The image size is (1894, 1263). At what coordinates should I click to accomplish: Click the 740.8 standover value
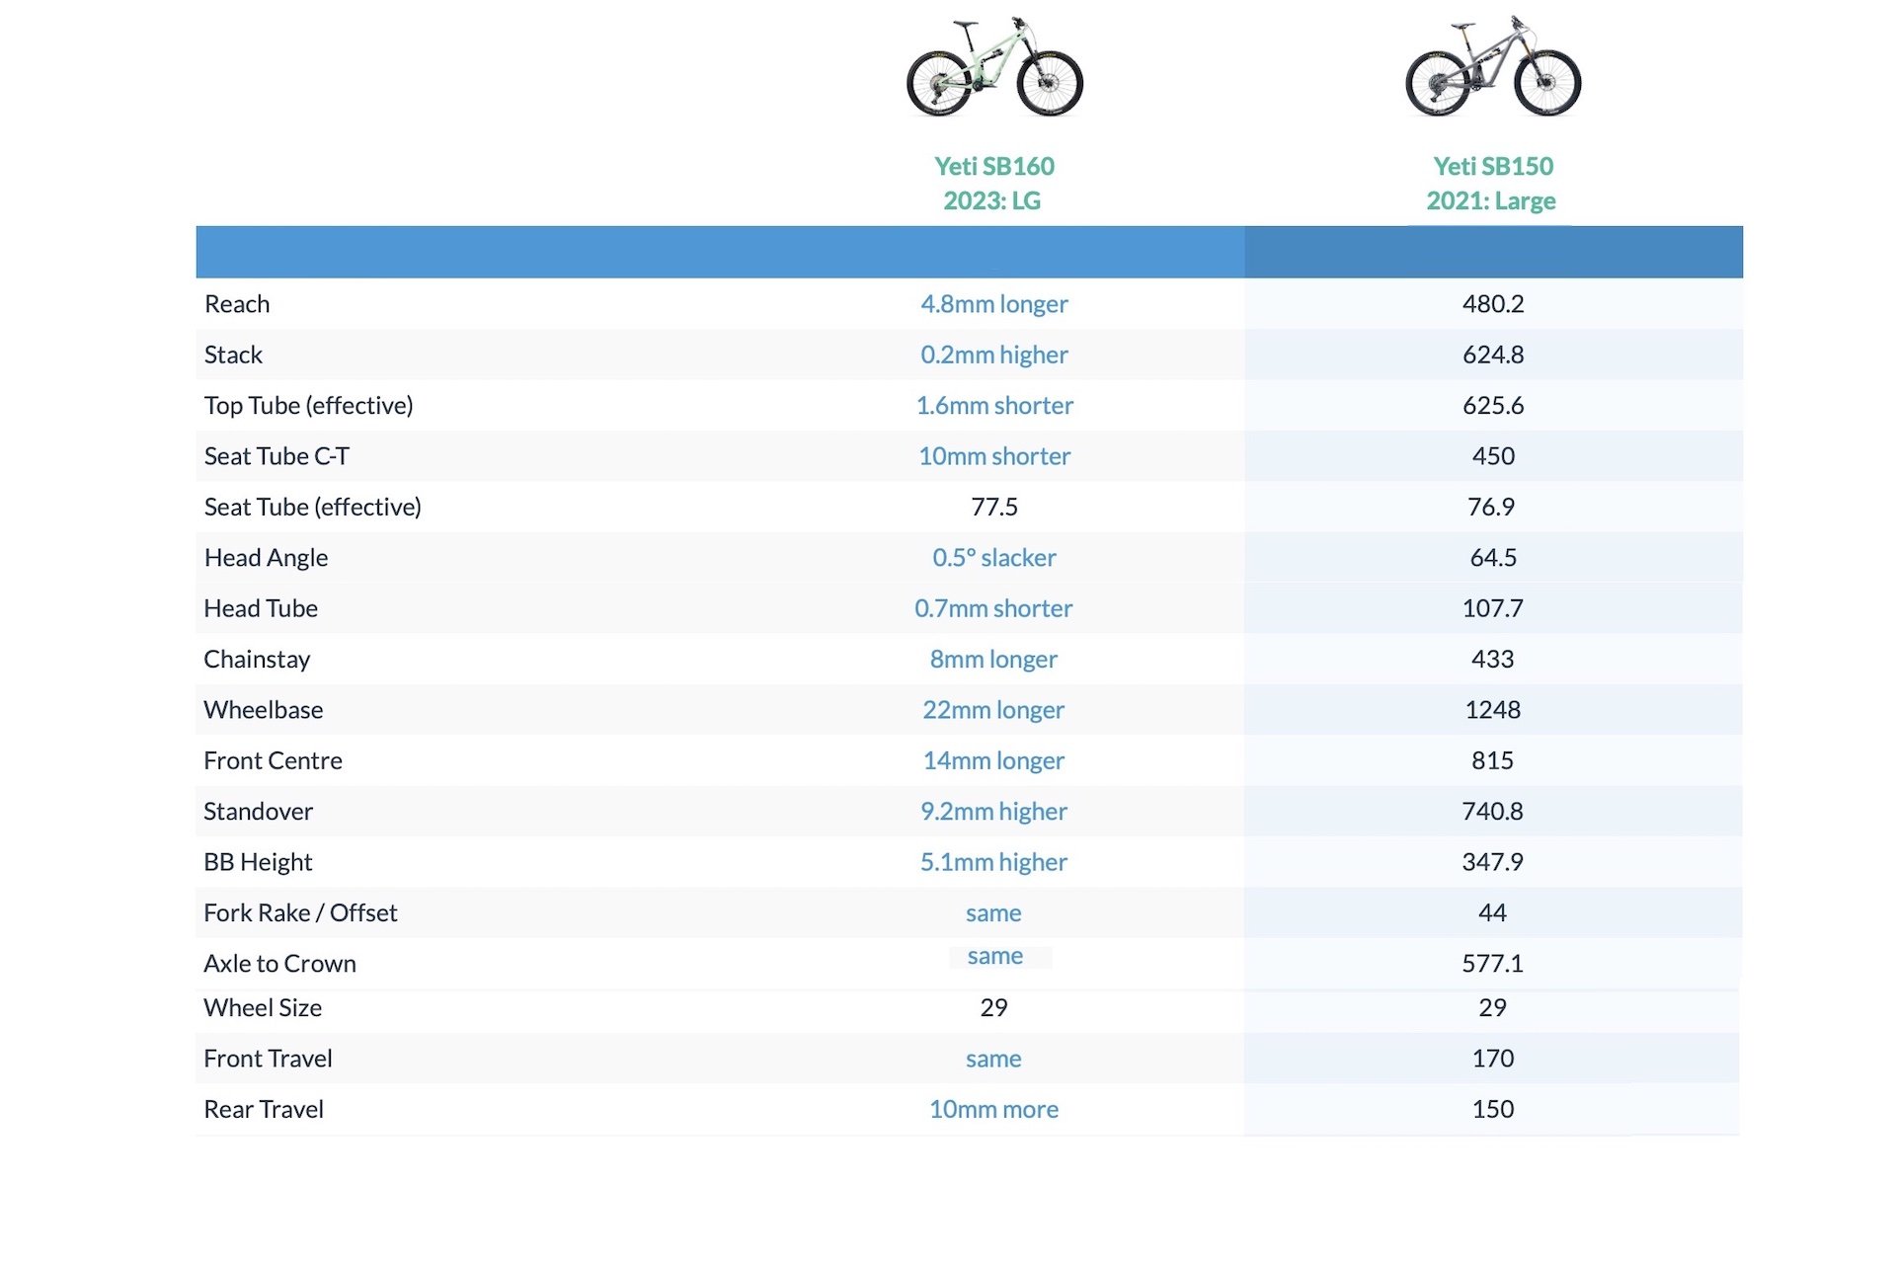[1493, 812]
